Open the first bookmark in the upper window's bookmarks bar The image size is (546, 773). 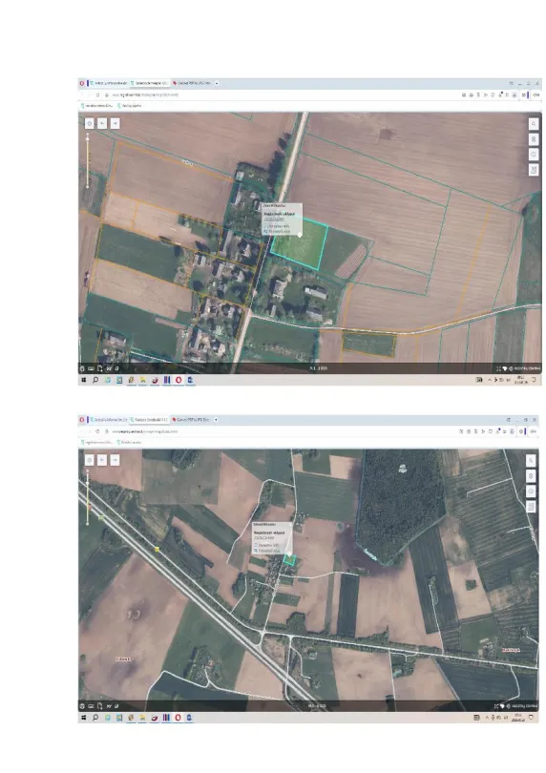(98, 106)
